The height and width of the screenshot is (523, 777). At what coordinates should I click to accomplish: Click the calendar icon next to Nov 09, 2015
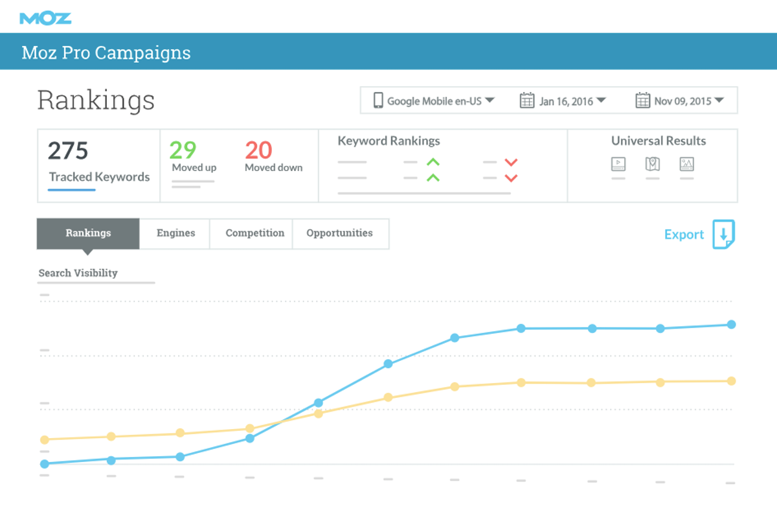pyautogui.click(x=643, y=100)
